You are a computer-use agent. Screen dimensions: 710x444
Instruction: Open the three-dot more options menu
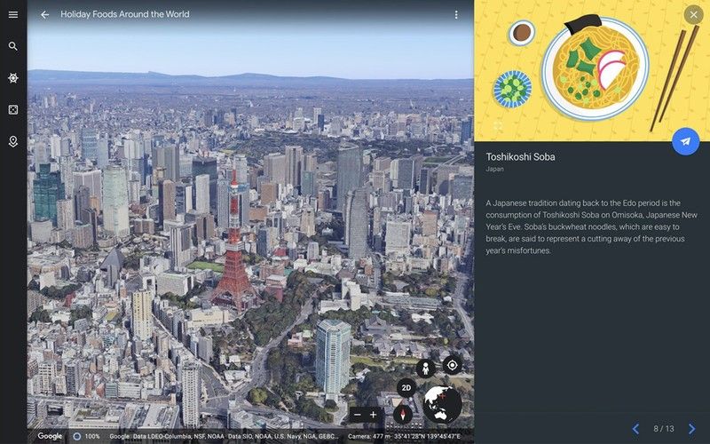pos(456,15)
